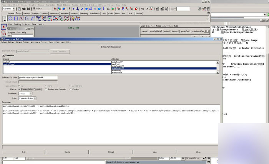
Task: Click the New Expression button
Action: point(60,52)
